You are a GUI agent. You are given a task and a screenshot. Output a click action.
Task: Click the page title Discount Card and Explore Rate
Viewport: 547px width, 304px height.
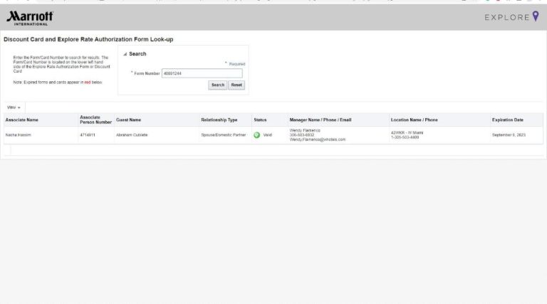pos(88,39)
